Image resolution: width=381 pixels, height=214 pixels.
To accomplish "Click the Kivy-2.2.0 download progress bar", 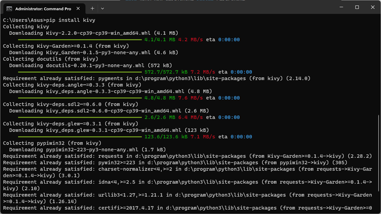I will [x=80, y=40].
